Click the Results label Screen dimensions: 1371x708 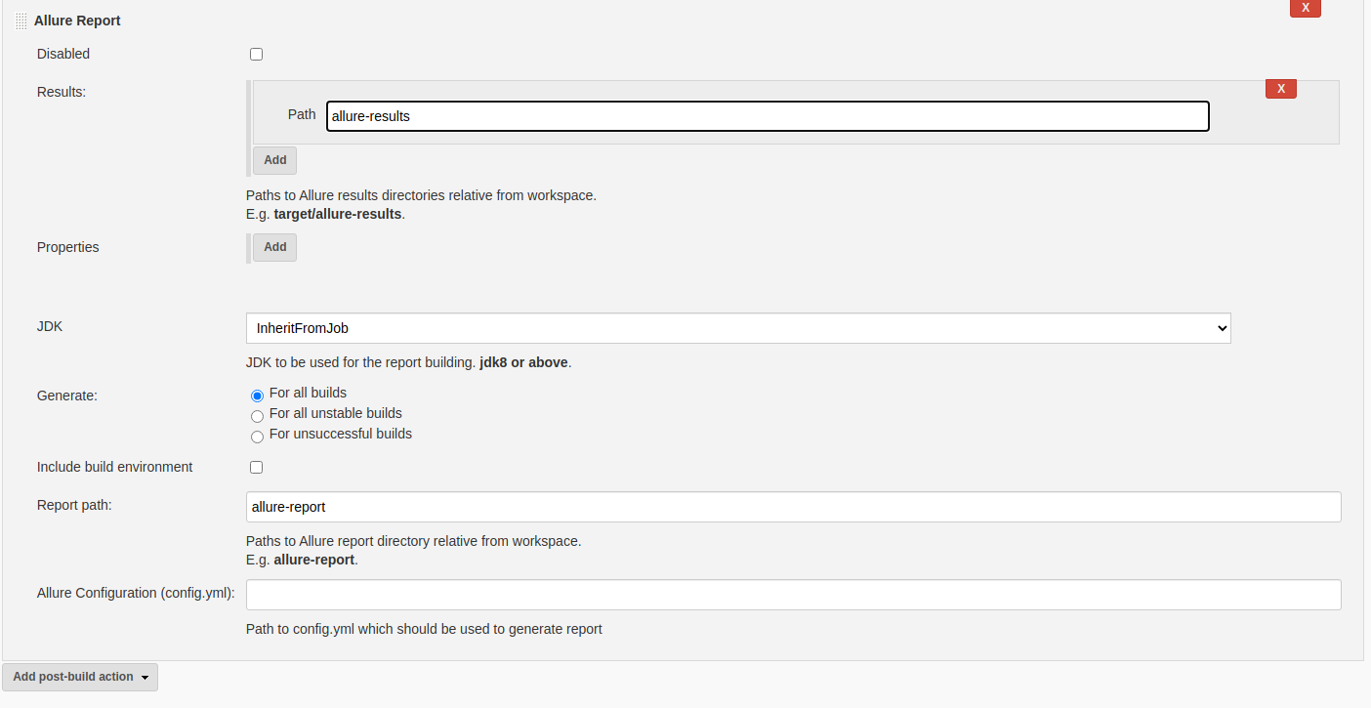point(59,92)
